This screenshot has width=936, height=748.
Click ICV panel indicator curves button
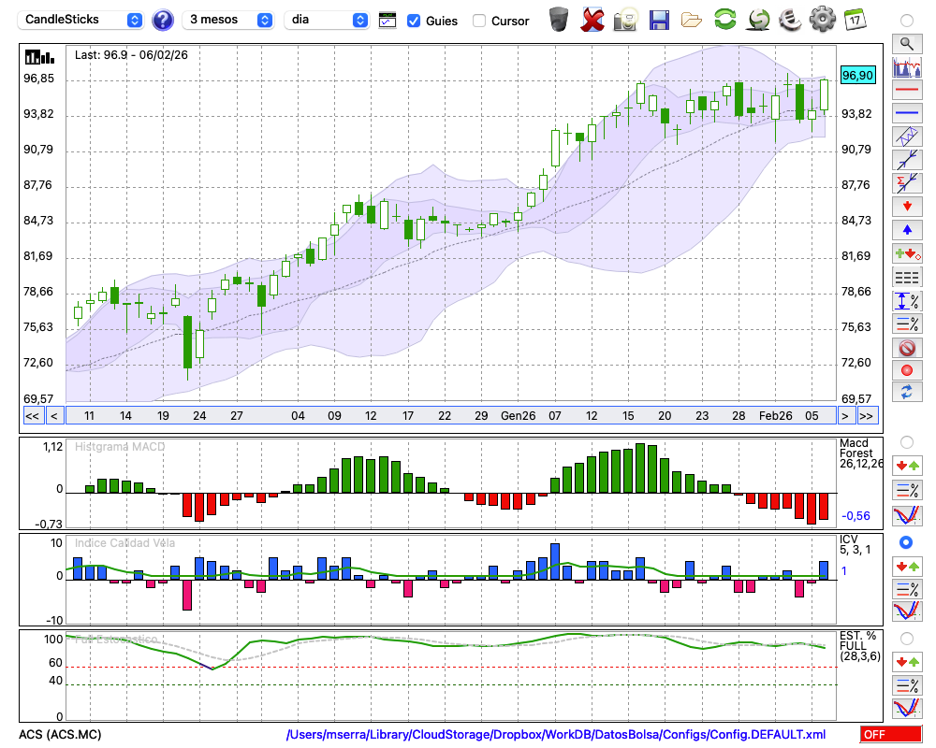click(907, 611)
